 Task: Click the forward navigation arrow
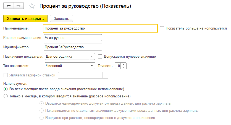tap(19, 6)
